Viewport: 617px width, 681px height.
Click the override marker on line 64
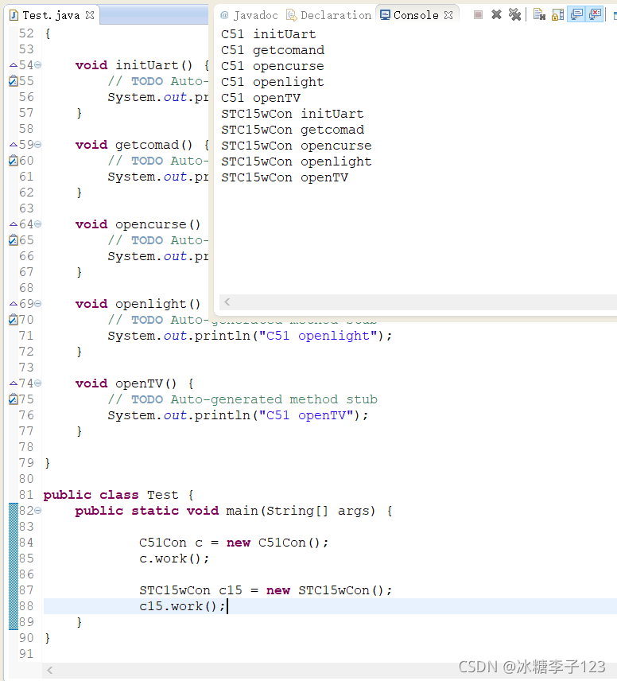pyautogui.click(x=14, y=224)
